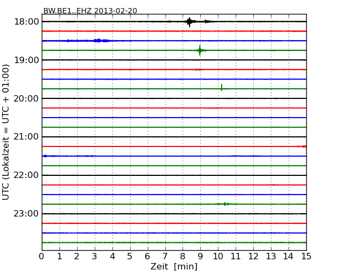Click x-axis tick label 4

click(x=112, y=256)
